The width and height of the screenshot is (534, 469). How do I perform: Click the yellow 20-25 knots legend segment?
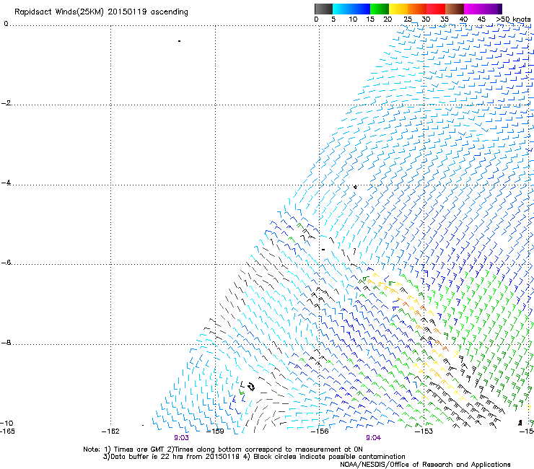[x=398, y=9]
